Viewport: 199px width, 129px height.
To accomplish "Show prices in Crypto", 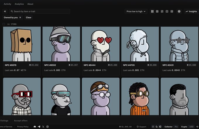I will click(184, 127).
